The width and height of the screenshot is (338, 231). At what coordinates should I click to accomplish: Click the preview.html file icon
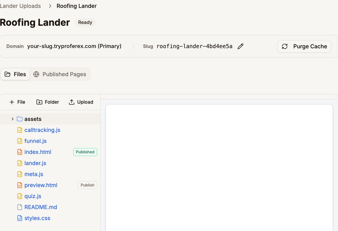click(x=20, y=185)
